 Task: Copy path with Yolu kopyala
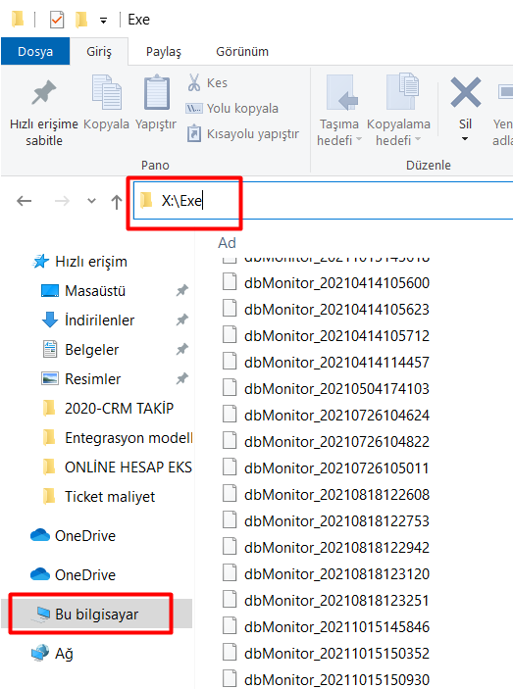(x=232, y=108)
